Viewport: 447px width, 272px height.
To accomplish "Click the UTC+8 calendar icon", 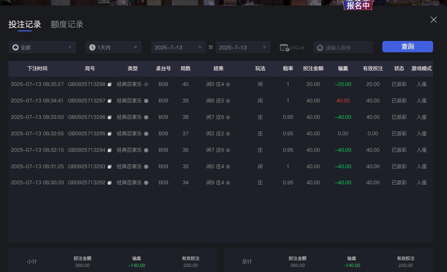I will (x=284, y=47).
